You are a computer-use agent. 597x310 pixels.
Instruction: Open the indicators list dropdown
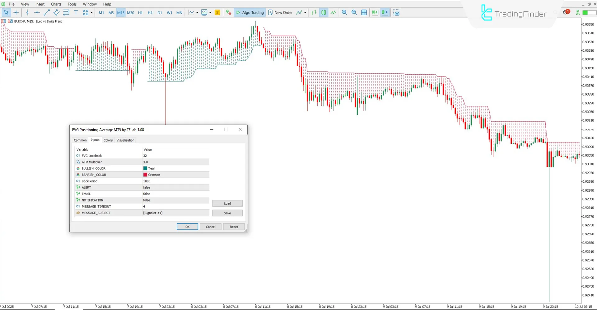click(210, 12)
